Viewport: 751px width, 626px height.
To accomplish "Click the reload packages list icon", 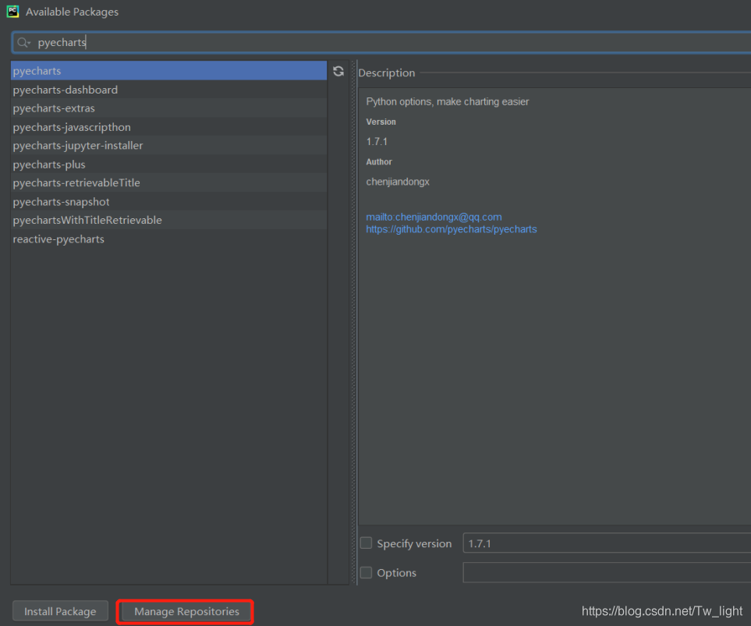I will [338, 72].
